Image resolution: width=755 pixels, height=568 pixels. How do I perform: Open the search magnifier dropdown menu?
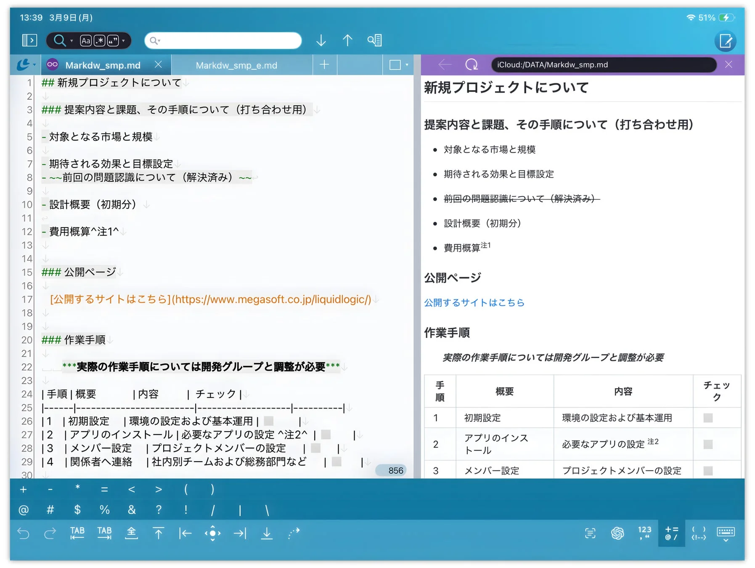tap(72, 40)
